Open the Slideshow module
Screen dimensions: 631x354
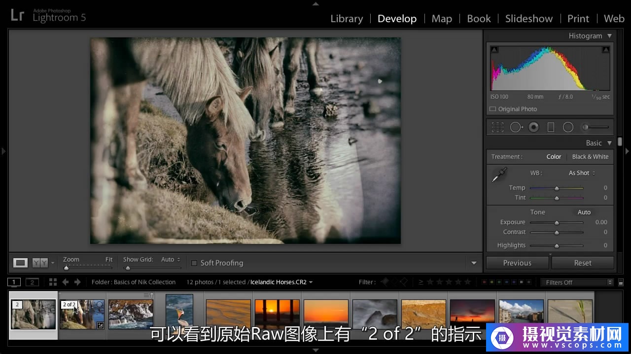pyautogui.click(x=528, y=19)
